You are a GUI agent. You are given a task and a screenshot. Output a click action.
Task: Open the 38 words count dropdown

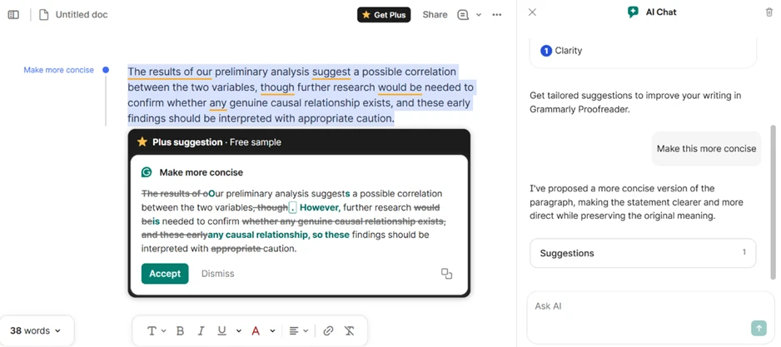coord(36,330)
